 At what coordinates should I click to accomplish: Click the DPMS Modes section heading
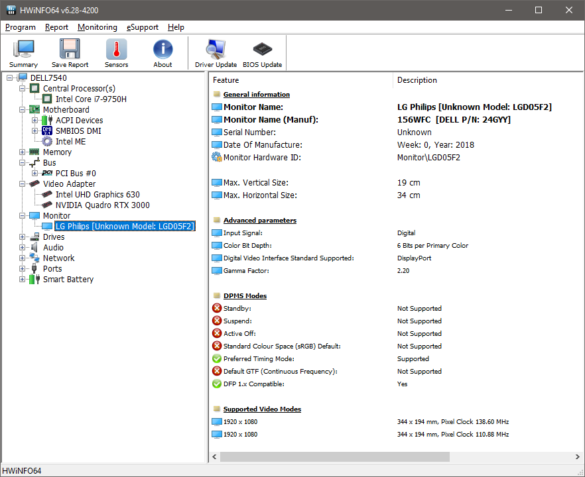point(245,295)
